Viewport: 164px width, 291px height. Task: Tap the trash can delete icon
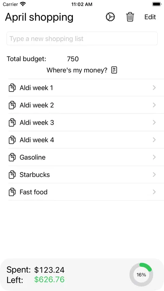coord(130,17)
